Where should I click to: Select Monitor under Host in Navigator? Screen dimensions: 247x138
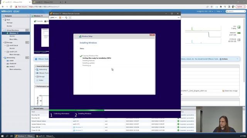pos(9,26)
